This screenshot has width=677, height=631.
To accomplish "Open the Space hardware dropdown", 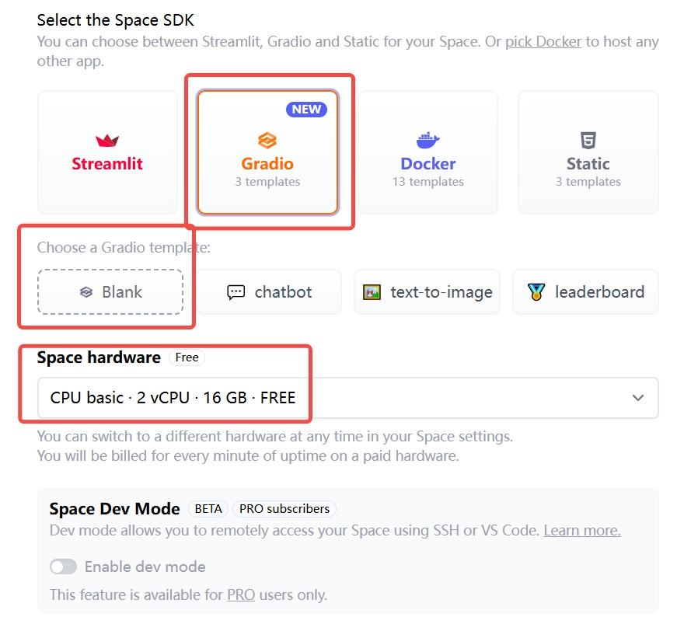I will pyautogui.click(x=347, y=398).
